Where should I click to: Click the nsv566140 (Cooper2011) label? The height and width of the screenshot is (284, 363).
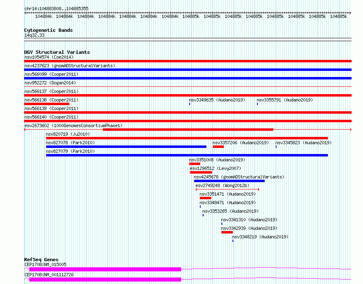point(51,117)
